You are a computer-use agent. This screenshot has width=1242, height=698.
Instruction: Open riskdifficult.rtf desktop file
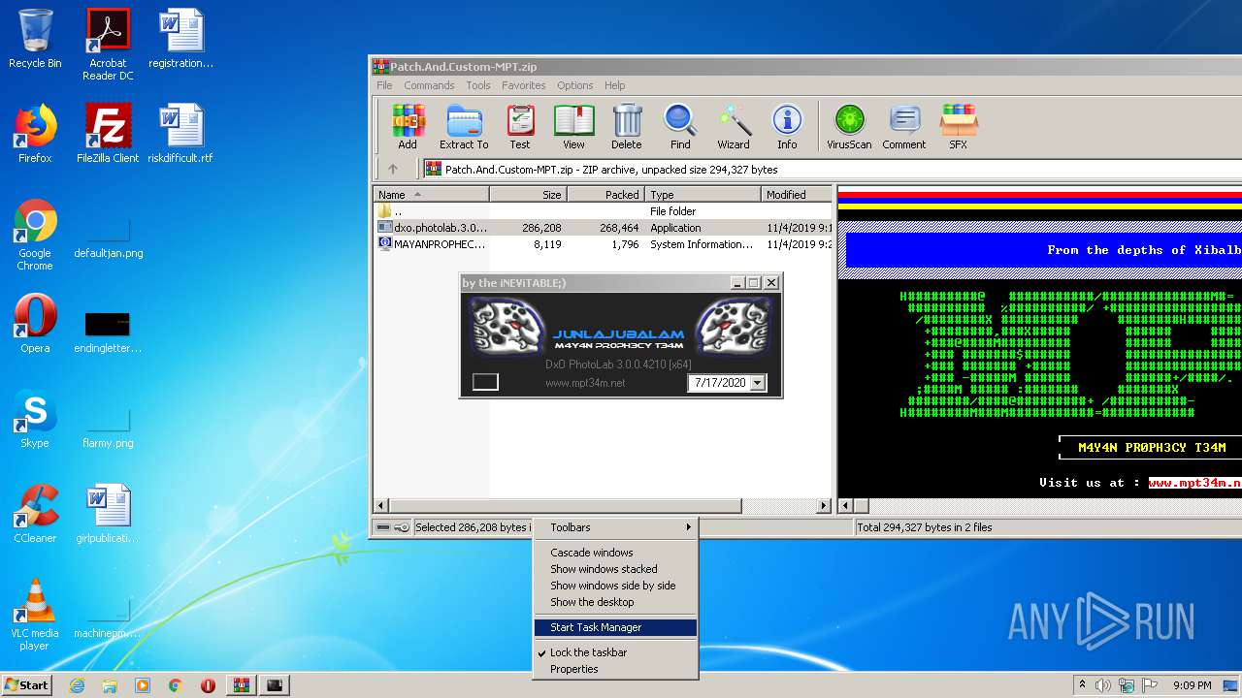tap(180, 134)
